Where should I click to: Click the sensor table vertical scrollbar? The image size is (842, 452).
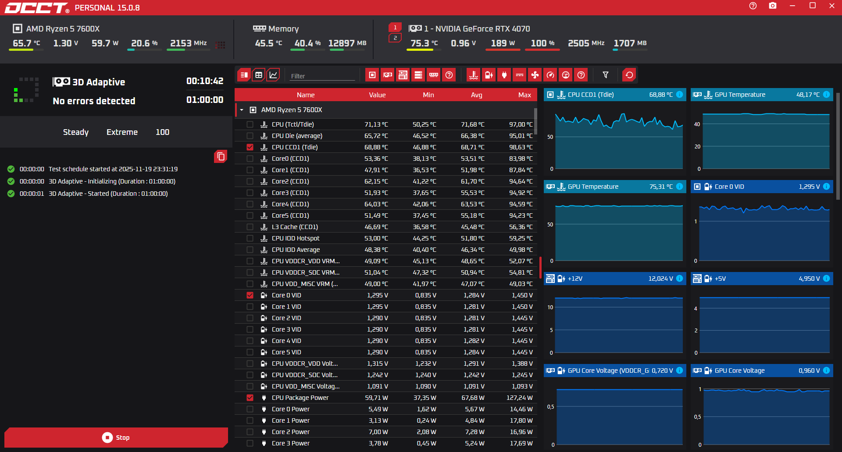(535, 121)
